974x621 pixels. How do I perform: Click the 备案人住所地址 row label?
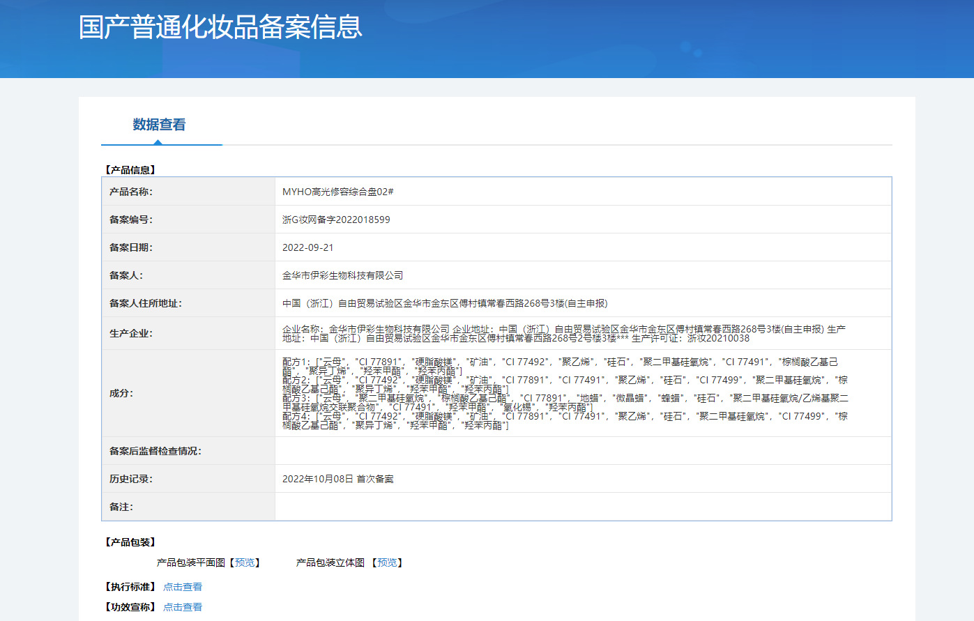[146, 303]
